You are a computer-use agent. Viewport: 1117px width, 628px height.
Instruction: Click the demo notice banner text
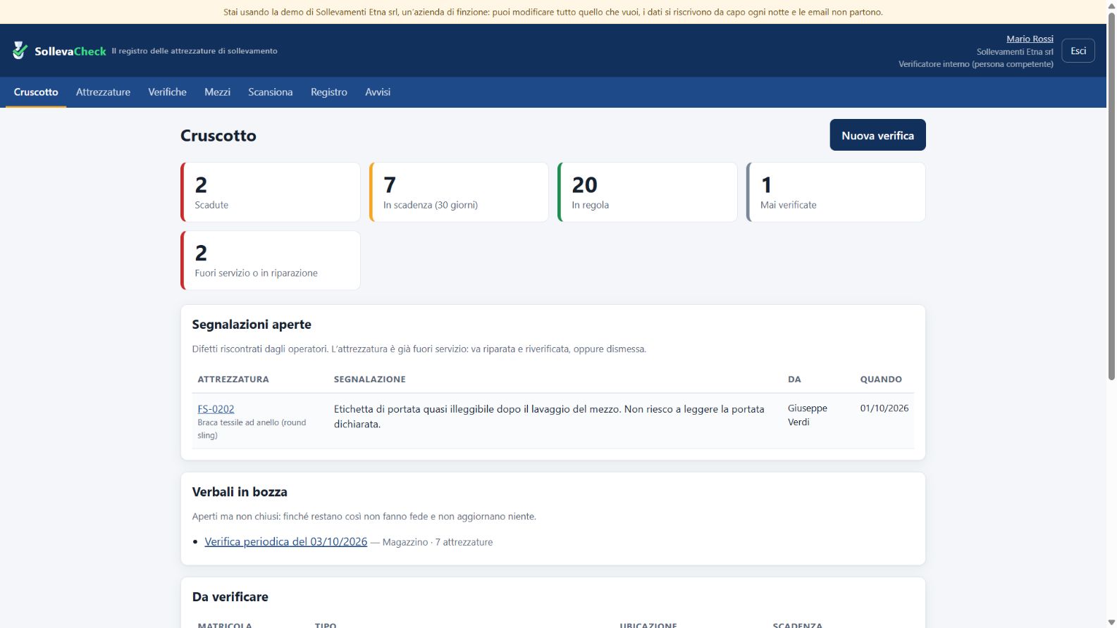tap(553, 12)
